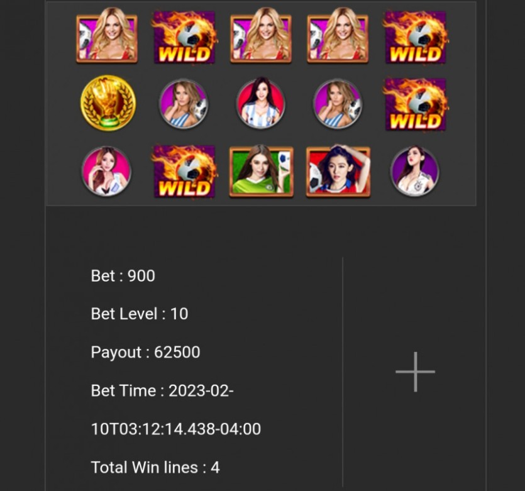Select the dark purple circle woman symbol
The height and width of the screenshot is (491, 525).
pyautogui.click(x=415, y=171)
